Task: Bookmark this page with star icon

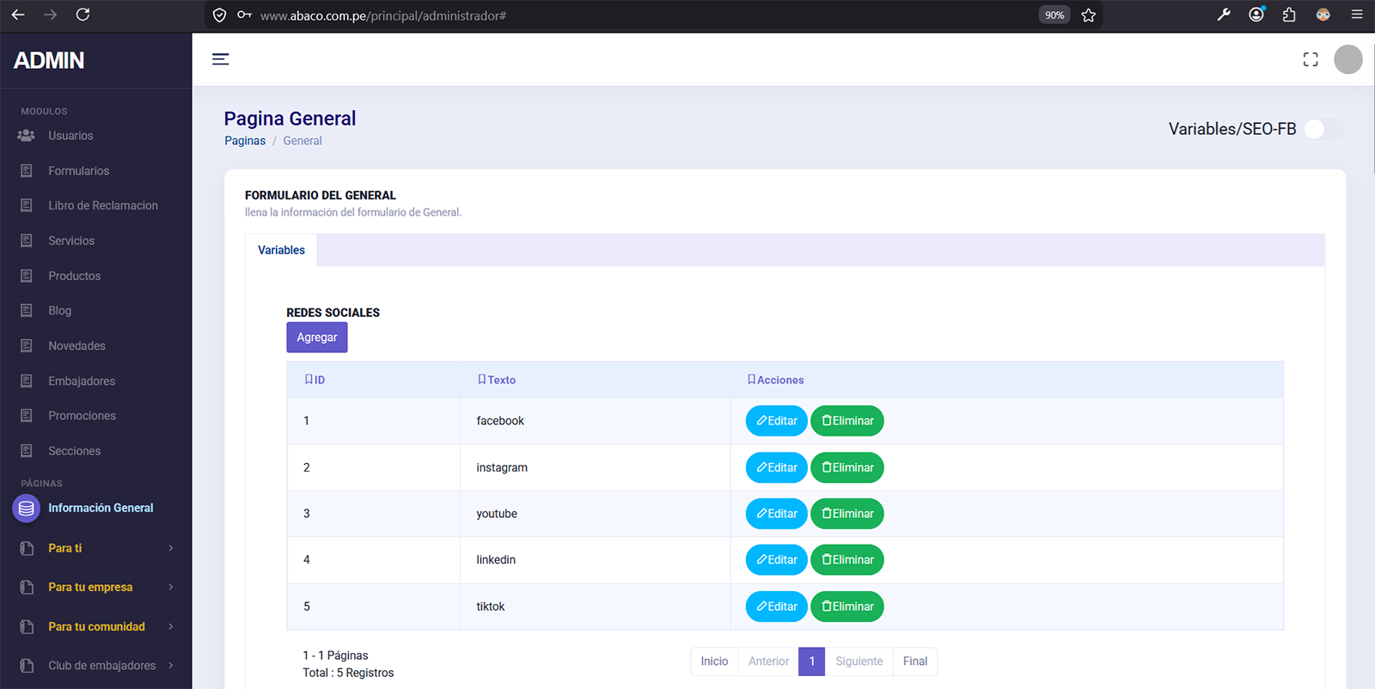Action: point(1088,15)
